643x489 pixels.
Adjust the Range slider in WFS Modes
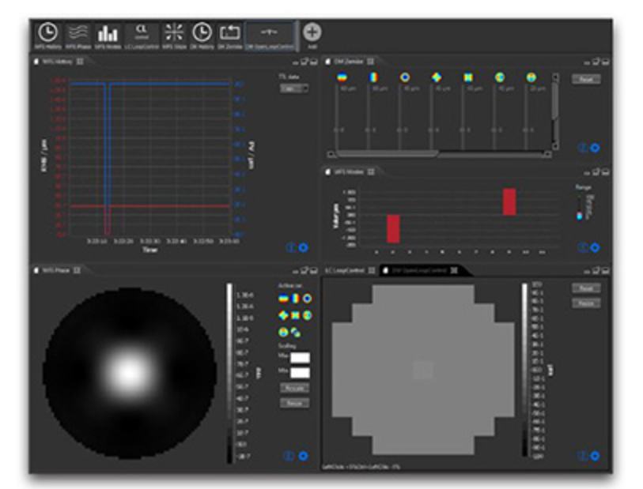pos(579,215)
